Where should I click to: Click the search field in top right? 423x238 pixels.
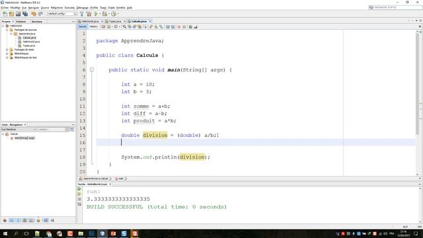point(395,7)
